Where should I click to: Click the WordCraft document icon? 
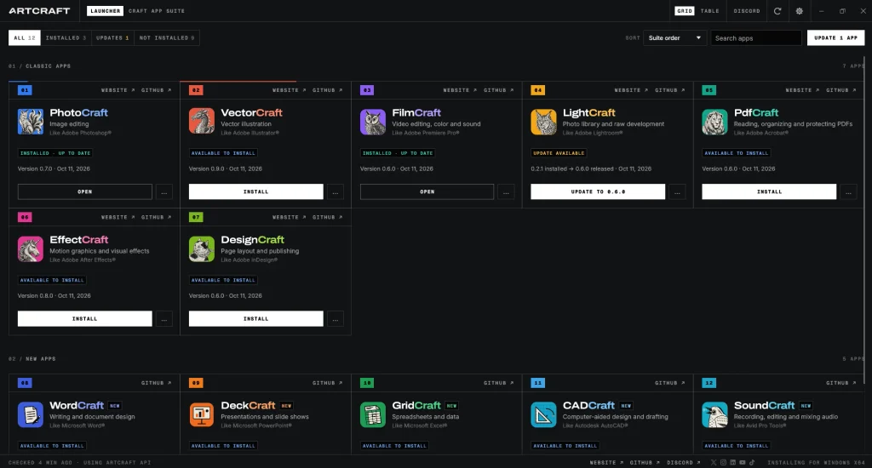(30, 414)
